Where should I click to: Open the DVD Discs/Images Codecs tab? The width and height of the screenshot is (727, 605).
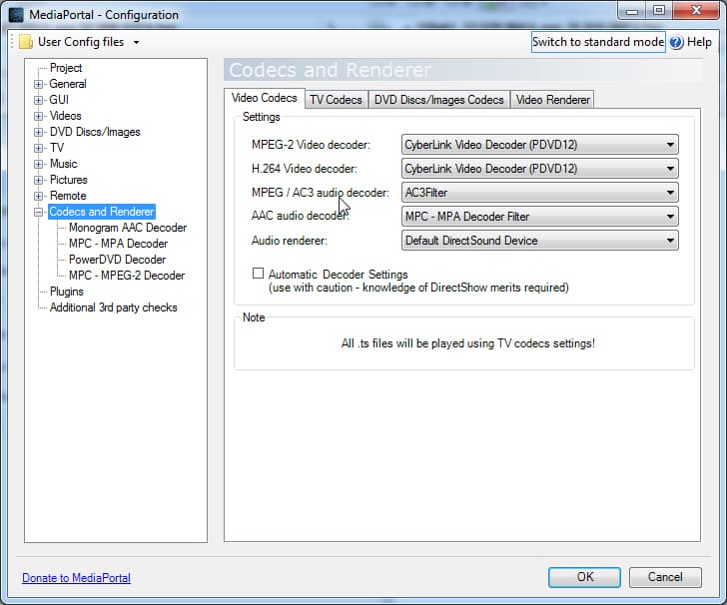(x=438, y=100)
